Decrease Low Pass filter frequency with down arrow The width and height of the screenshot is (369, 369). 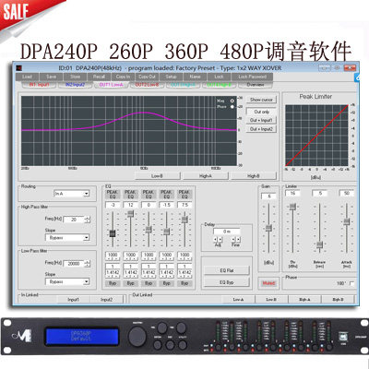pyautogui.click(x=88, y=266)
